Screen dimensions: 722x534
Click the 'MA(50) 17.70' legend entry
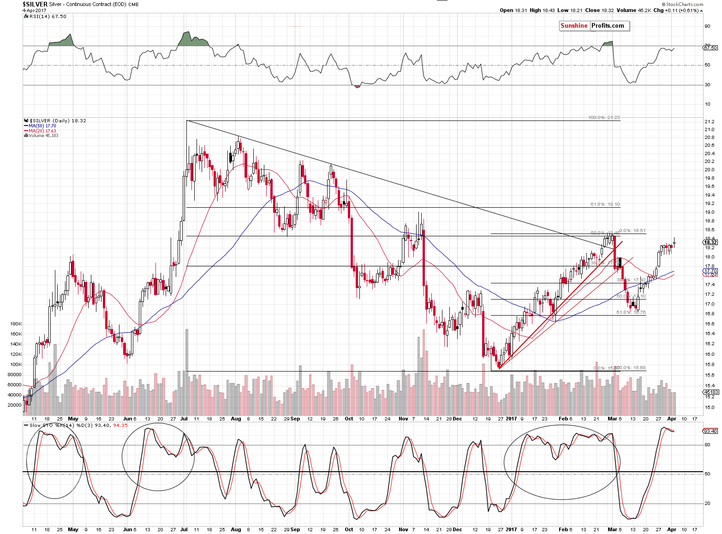pyautogui.click(x=42, y=126)
